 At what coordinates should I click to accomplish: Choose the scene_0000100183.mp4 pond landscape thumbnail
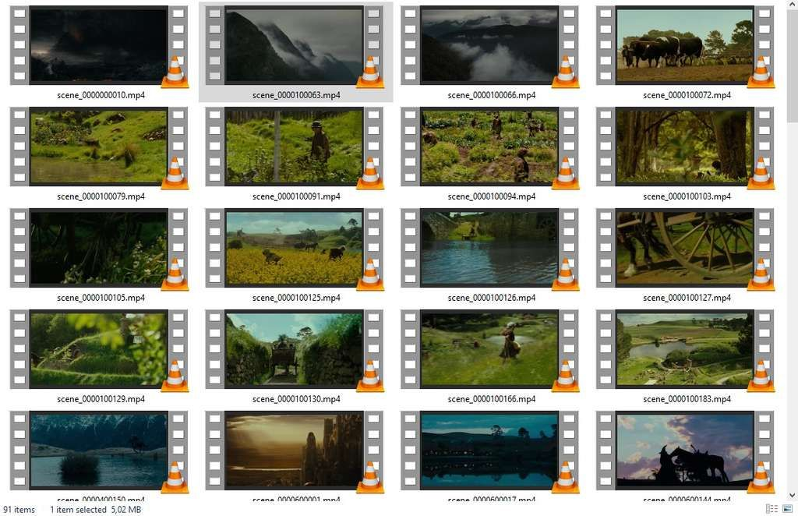point(685,349)
